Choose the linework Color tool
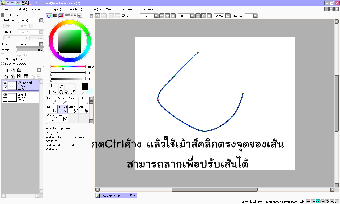This screenshot has height=204, width=340. click(x=84, y=101)
